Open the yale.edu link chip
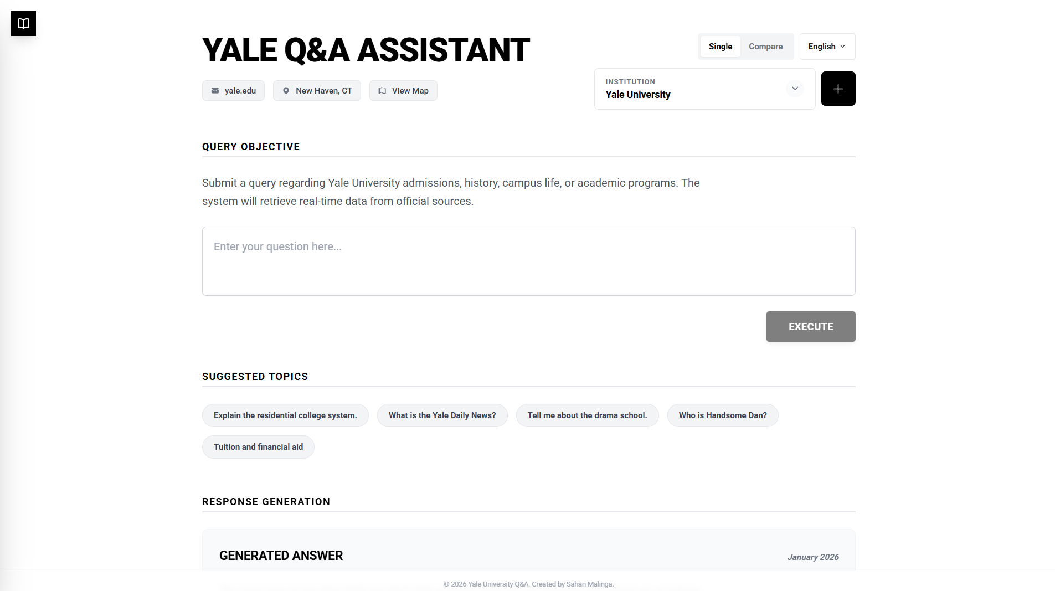 (233, 91)
